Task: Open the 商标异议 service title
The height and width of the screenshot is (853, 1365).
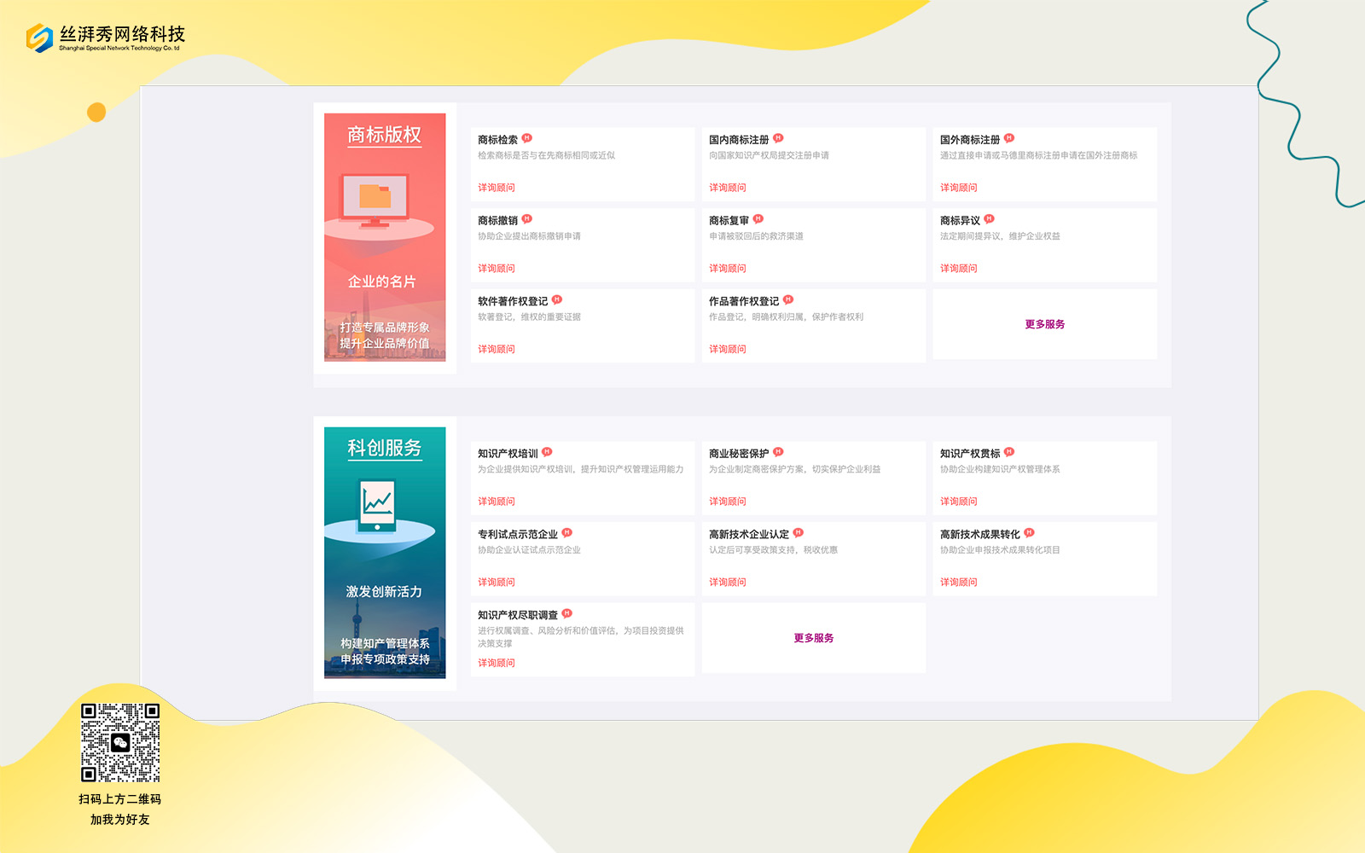Action: click(x=960, y=221)
